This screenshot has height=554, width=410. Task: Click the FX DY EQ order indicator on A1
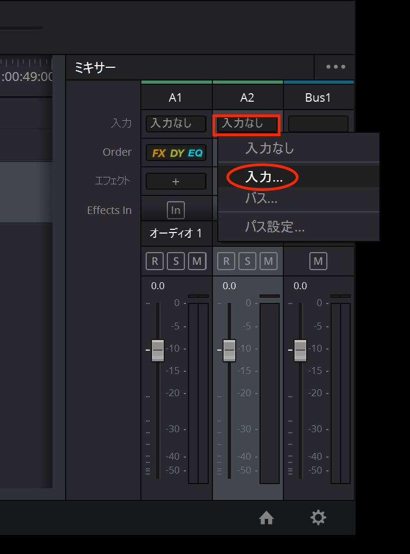click(176, 153)
